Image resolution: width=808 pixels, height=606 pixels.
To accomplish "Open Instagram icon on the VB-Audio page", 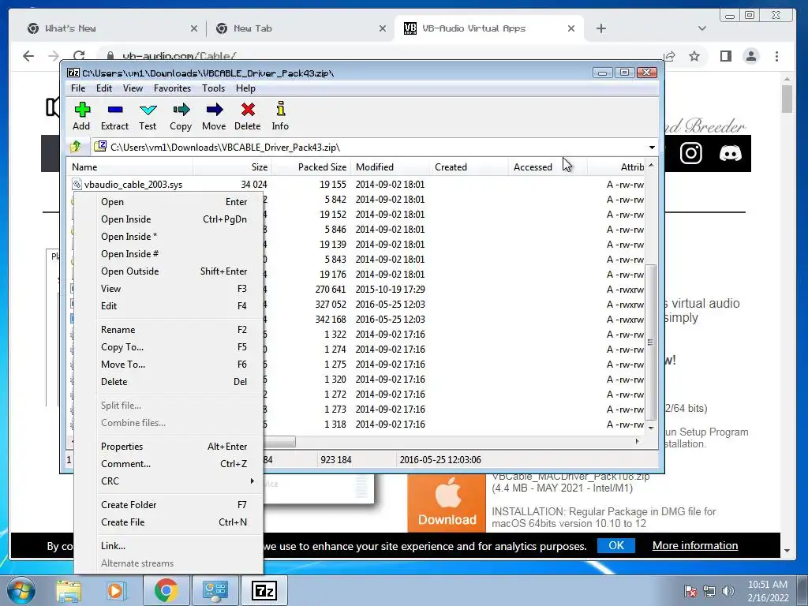I will click(x=690, y=153).
